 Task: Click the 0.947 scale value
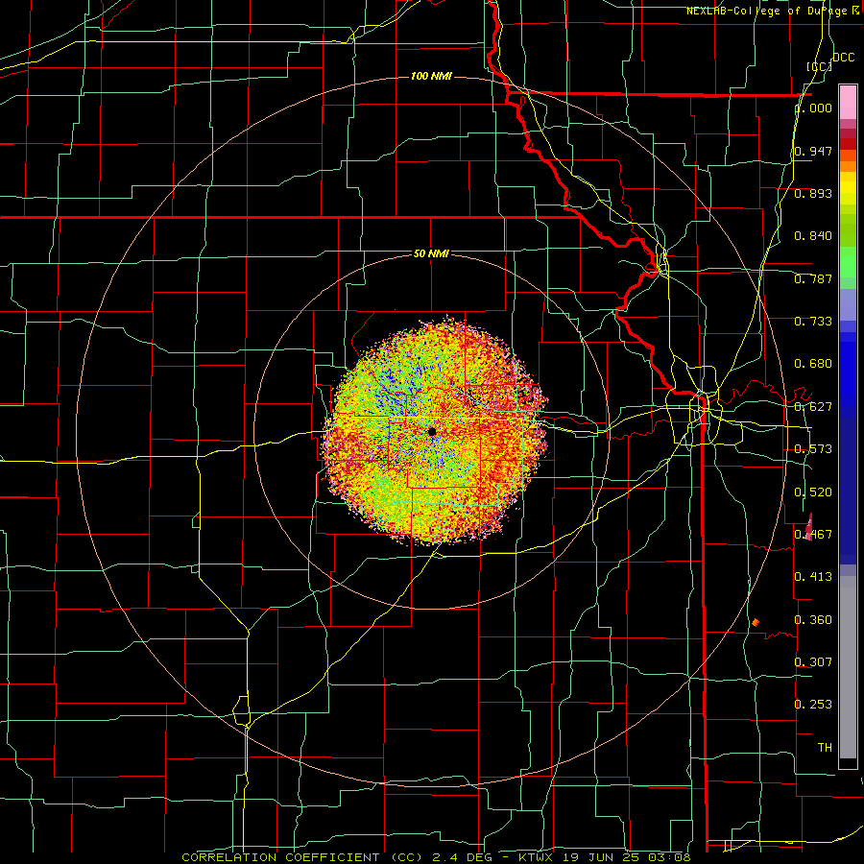[813, 151]
